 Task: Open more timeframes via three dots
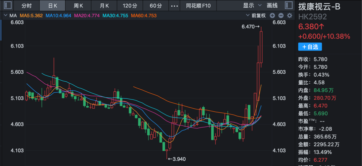174,6
